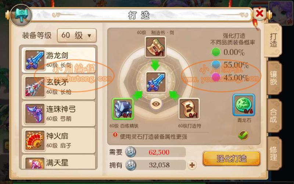Switch to the 镶嵌 tab

[x=274, y=78]
